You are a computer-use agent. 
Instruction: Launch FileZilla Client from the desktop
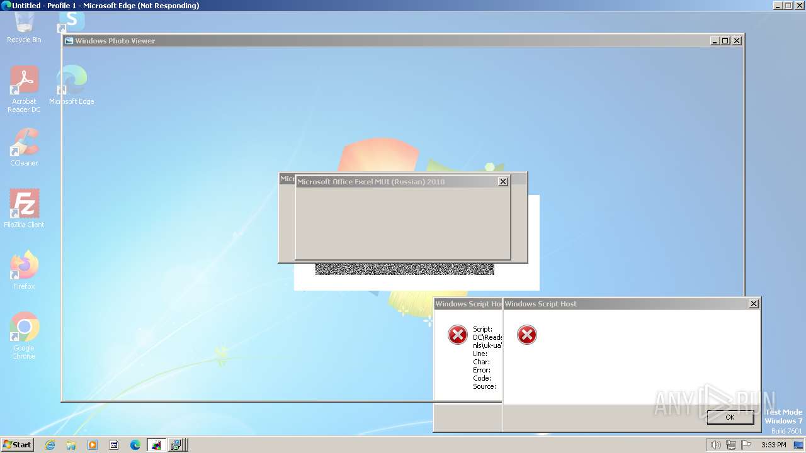[x=24, y=208]
